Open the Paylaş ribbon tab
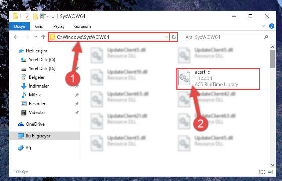 (x=59, y=26)
